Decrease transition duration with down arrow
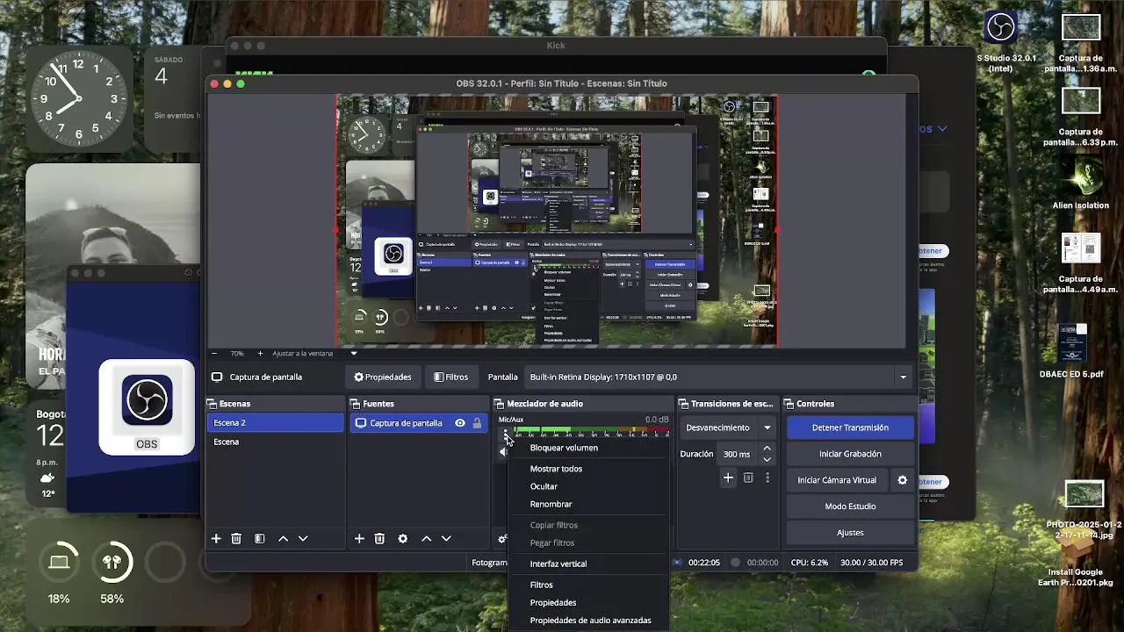Viewport: 1124px width, 632px height. click(767, 459)
